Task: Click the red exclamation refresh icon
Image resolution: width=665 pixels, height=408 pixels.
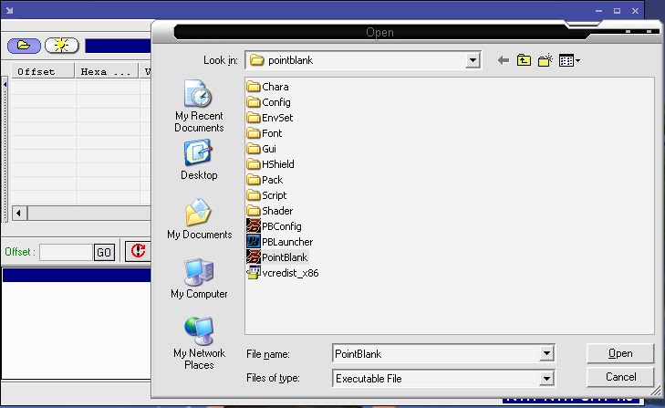Action: (x=138, y=250)
